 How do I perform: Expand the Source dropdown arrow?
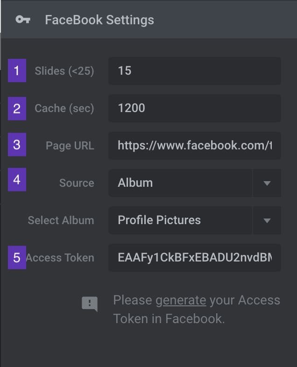point(267,183)
